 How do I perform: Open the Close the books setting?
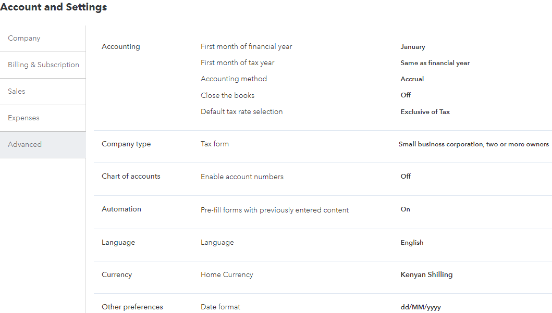coord(227,96)
